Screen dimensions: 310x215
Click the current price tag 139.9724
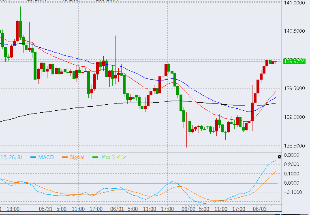click(x=294, y=61)
